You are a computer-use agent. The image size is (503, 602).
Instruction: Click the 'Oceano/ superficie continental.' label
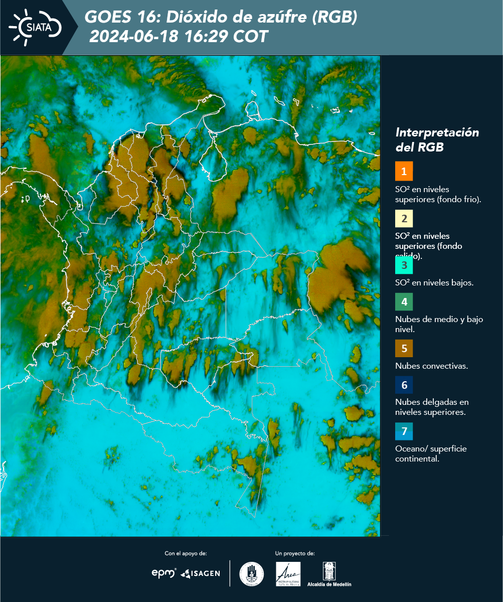[431, 454]
